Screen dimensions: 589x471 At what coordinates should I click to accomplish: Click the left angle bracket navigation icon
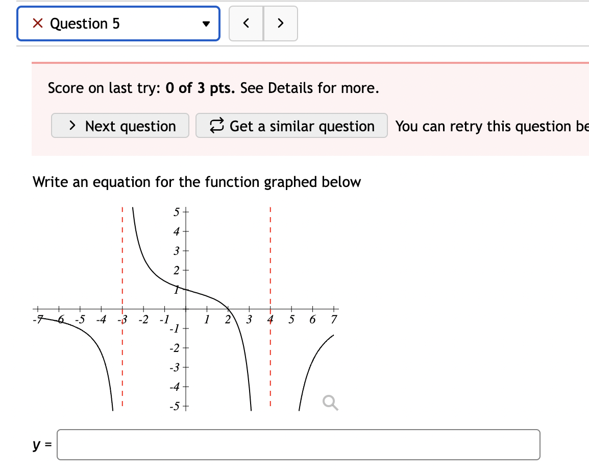click(246, 23)
